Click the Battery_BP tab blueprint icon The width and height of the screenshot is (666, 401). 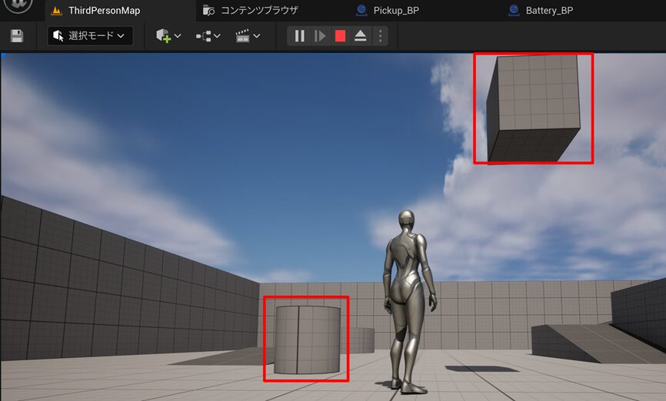tap(514, 11)
